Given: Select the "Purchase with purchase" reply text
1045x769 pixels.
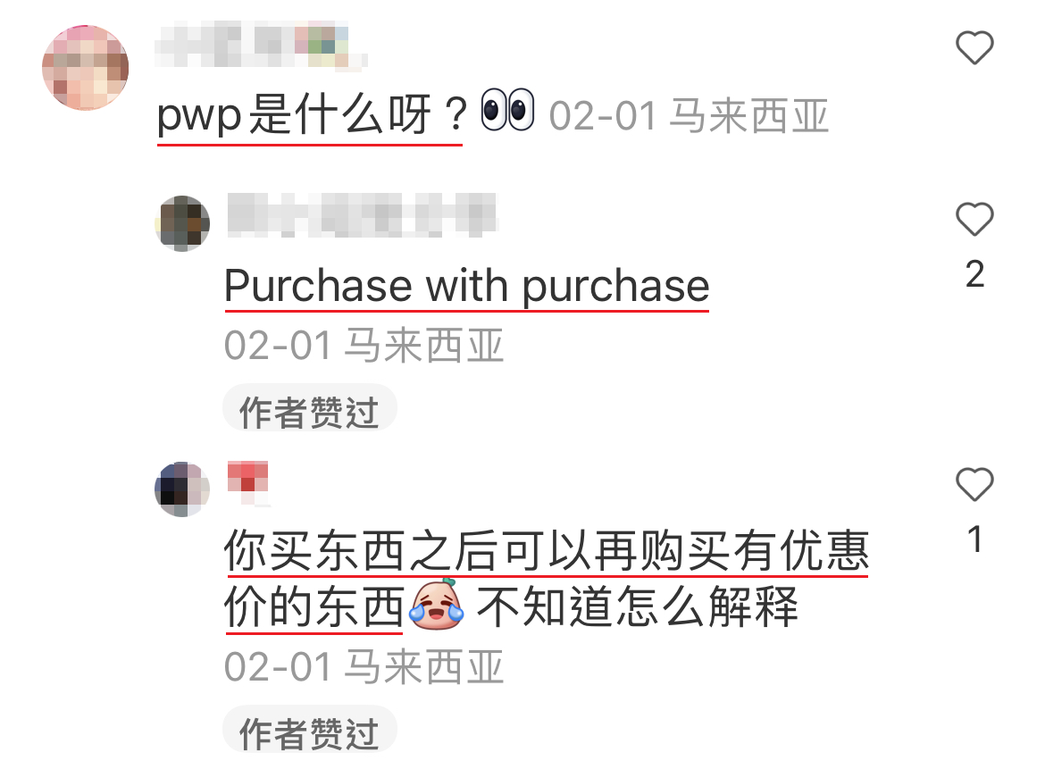Looking at the screenshot, I should pyautogui.click(x=466, y=286).
